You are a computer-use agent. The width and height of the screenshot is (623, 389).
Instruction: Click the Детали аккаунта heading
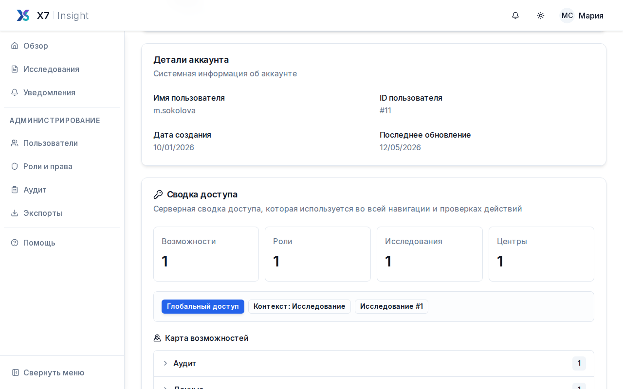coord(191,60)
